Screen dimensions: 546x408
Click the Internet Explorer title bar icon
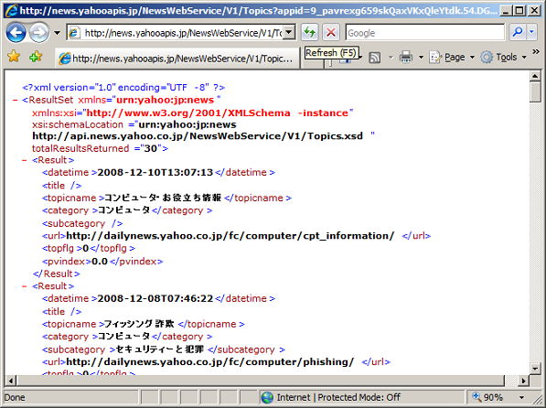[12, 10]
